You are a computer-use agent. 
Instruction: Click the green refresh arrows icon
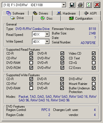(x=89, y=5)
